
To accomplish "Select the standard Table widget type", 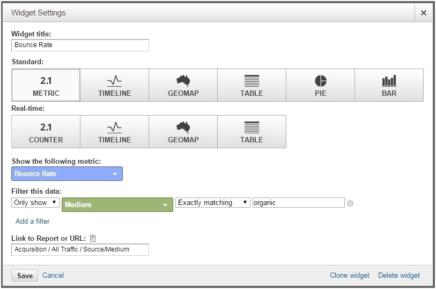I will (x=252, y=85).
